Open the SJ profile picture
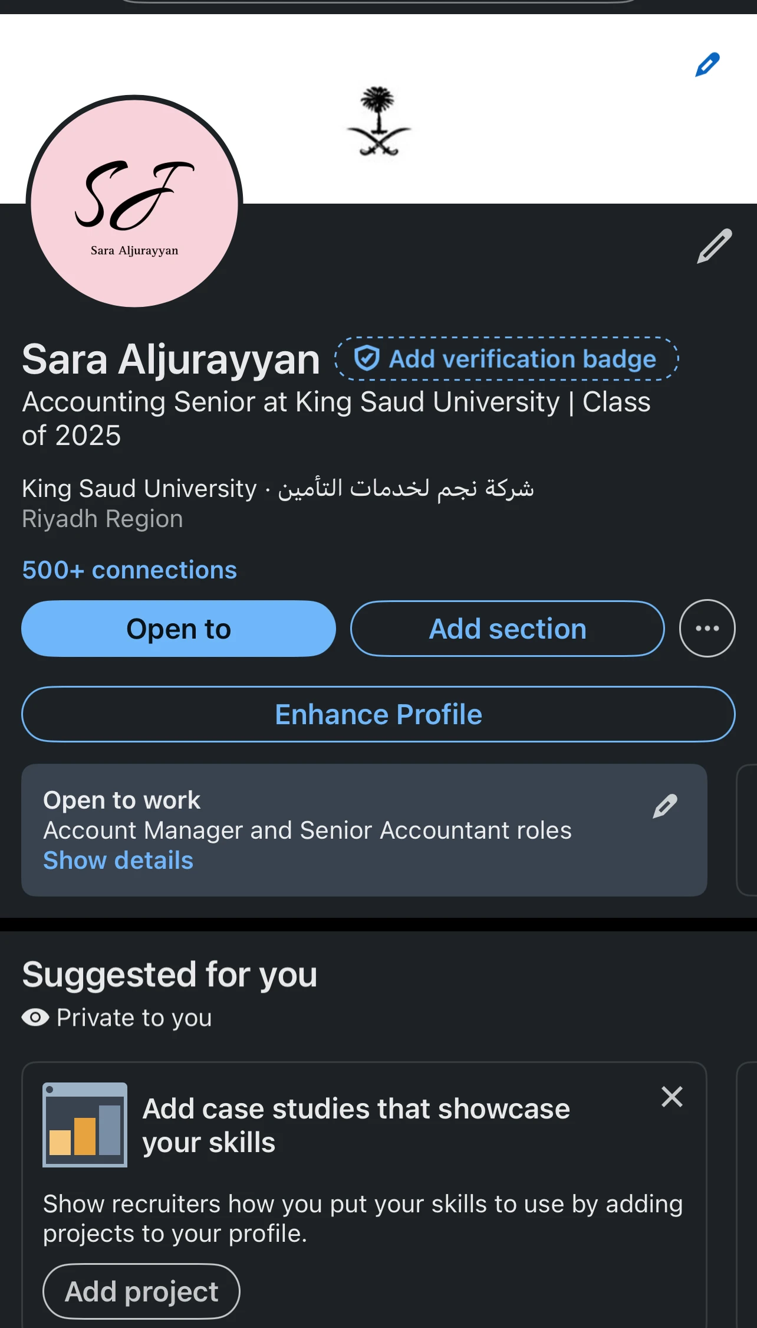This screenshot has height=1328, width=757. [x=134, y=201]
